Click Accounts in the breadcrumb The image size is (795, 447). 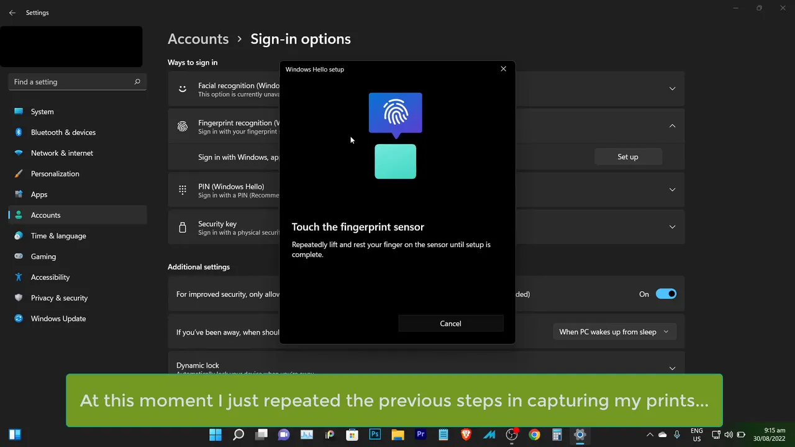tap(198, 38)
